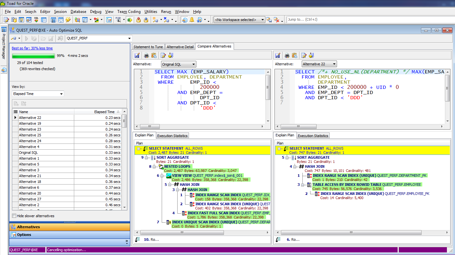This screenshot has width=455, height=255.
Task: Click the print icon in right compare pane
Action: click(287, 55)
